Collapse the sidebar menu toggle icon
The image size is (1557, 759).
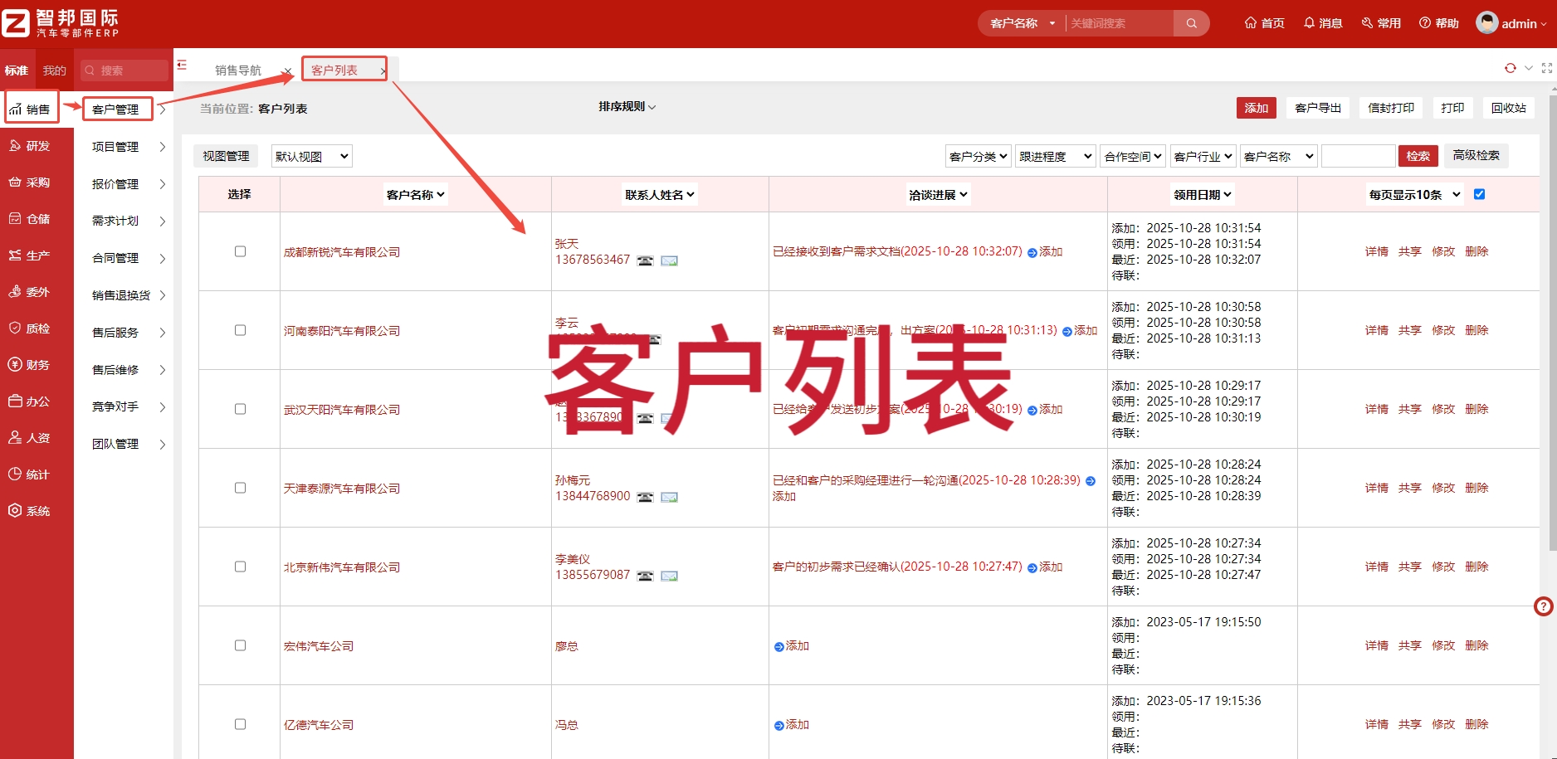(182, 65)
